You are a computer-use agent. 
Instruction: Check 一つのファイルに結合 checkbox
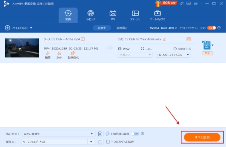pyautogui.click(x=108, y=142)
